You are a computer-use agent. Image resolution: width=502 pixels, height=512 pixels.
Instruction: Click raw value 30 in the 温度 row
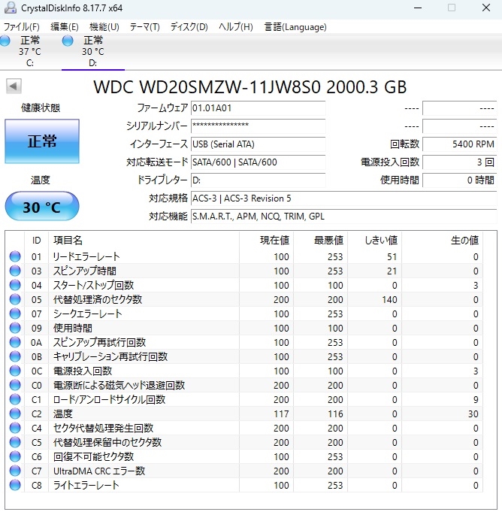pyautogui.click(x=473, y=414)
